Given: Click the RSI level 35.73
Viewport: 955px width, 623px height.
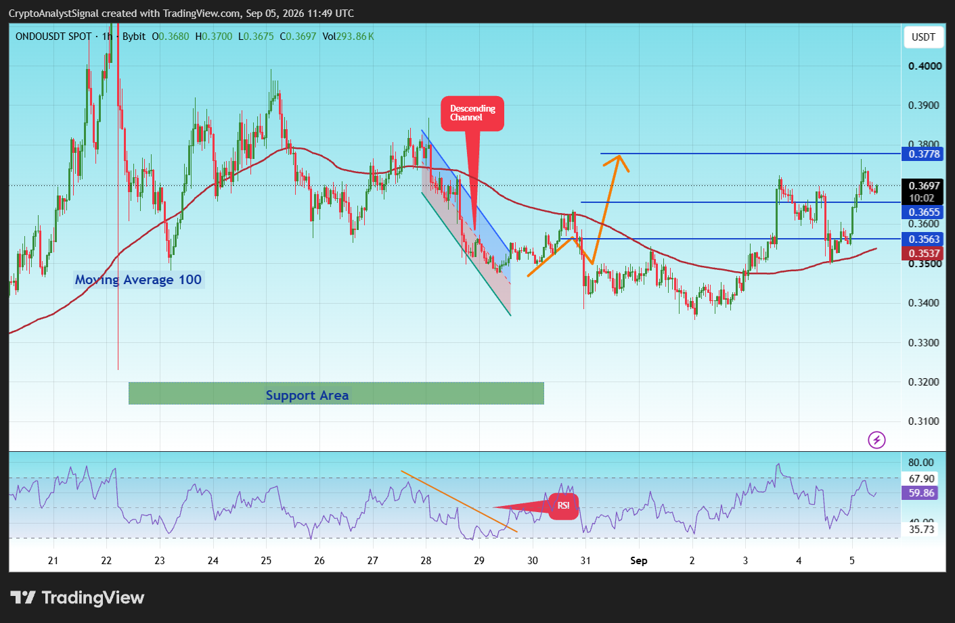Looking at the screenshot, I should pos(921,530).
